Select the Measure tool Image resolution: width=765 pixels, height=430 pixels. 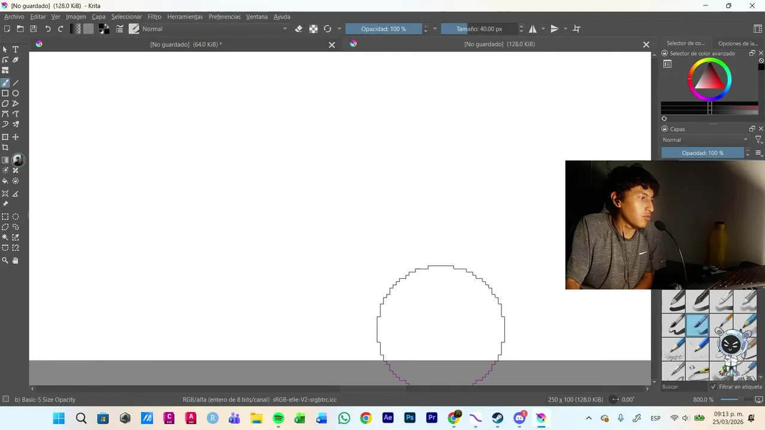pyautogui.click(x=16, y=193)
